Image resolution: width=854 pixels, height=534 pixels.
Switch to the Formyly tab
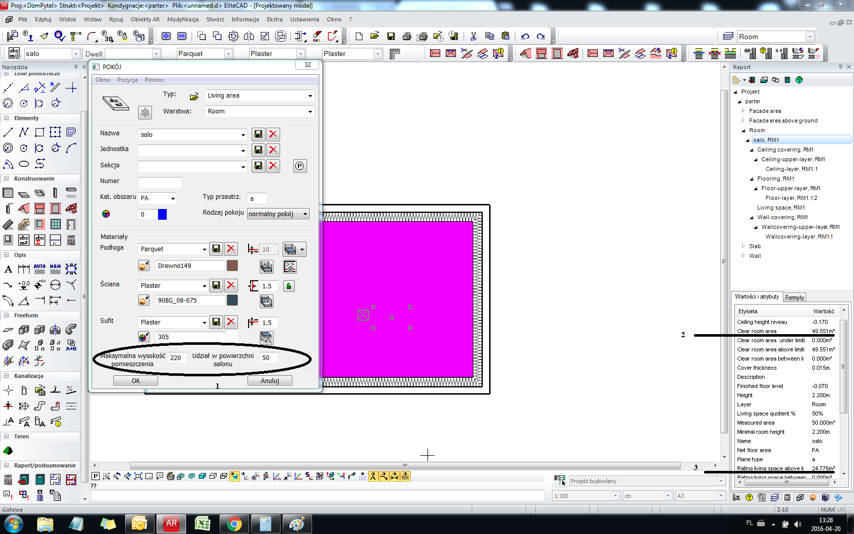pos(794,298)
